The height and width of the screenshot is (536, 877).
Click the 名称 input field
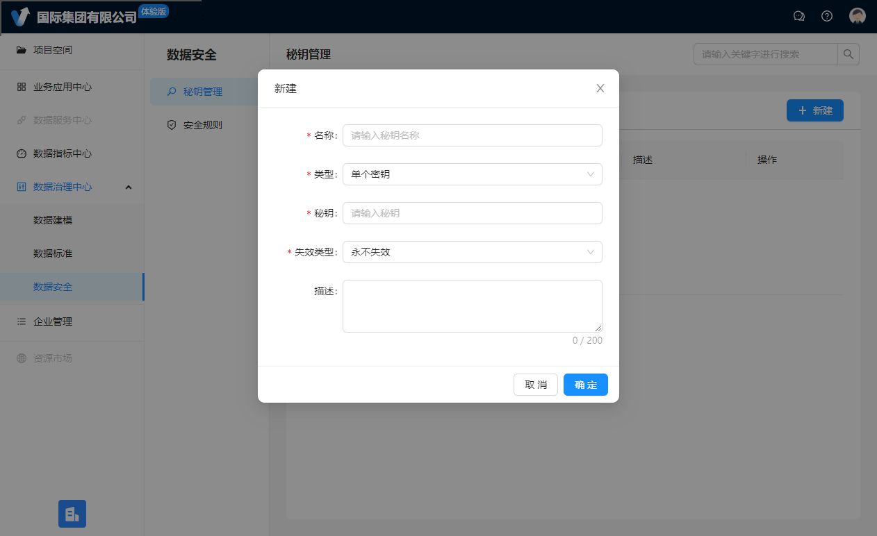472,135
